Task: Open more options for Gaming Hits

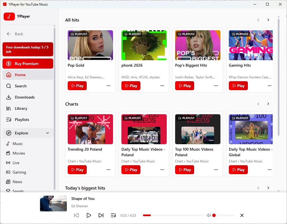Action: [270, 86]
